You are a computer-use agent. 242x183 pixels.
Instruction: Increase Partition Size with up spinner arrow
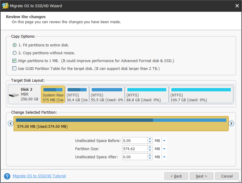pyautogui.click(x=150, y=147)
